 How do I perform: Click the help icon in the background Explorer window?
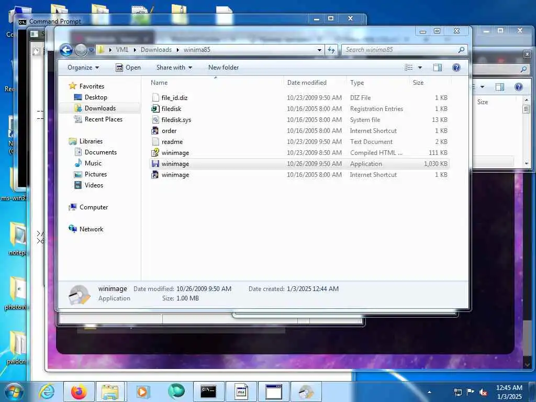[519, 87]
